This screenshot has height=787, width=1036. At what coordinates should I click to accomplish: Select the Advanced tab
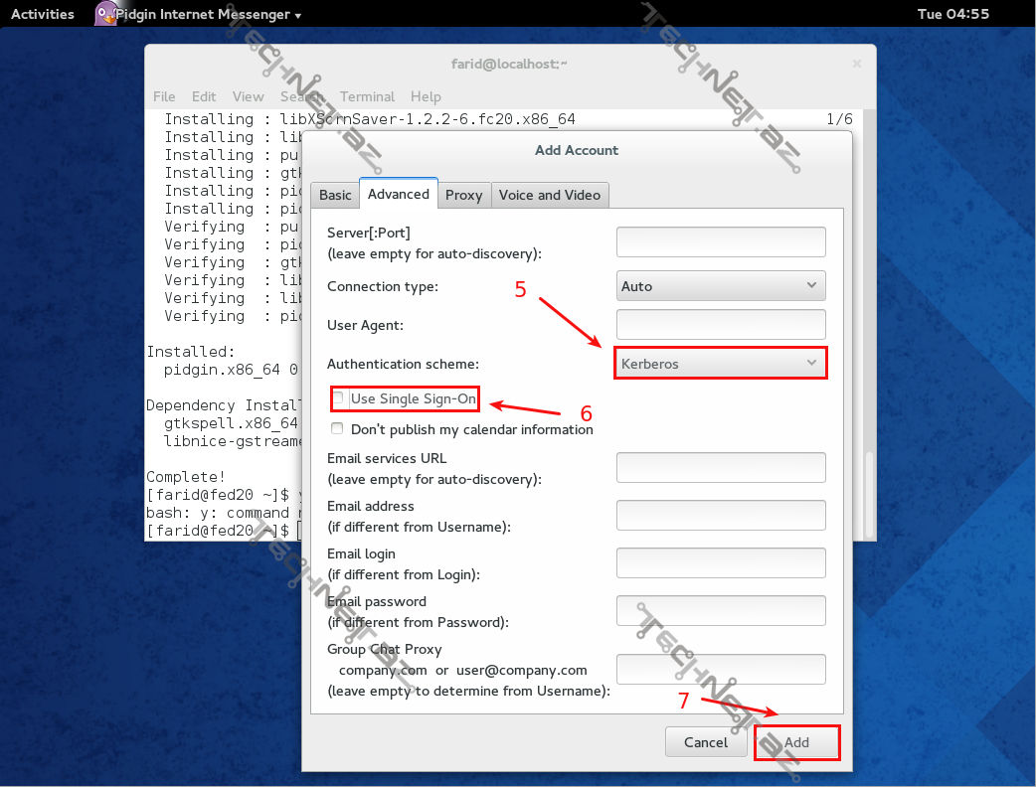coord(399,194)
